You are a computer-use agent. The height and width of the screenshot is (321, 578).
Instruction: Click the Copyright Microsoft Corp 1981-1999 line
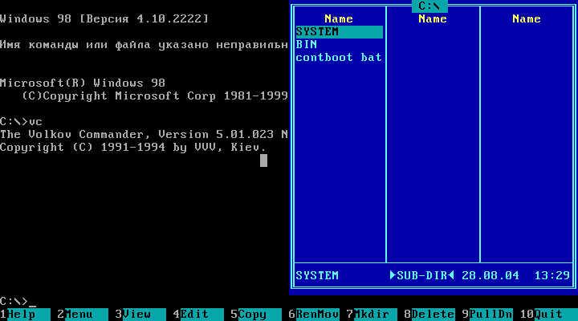tap(155, 96)
